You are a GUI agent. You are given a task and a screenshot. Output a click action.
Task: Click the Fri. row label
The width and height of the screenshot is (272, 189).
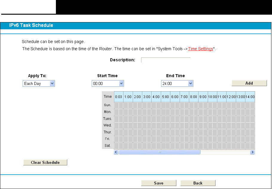click(x=108, y=139)
